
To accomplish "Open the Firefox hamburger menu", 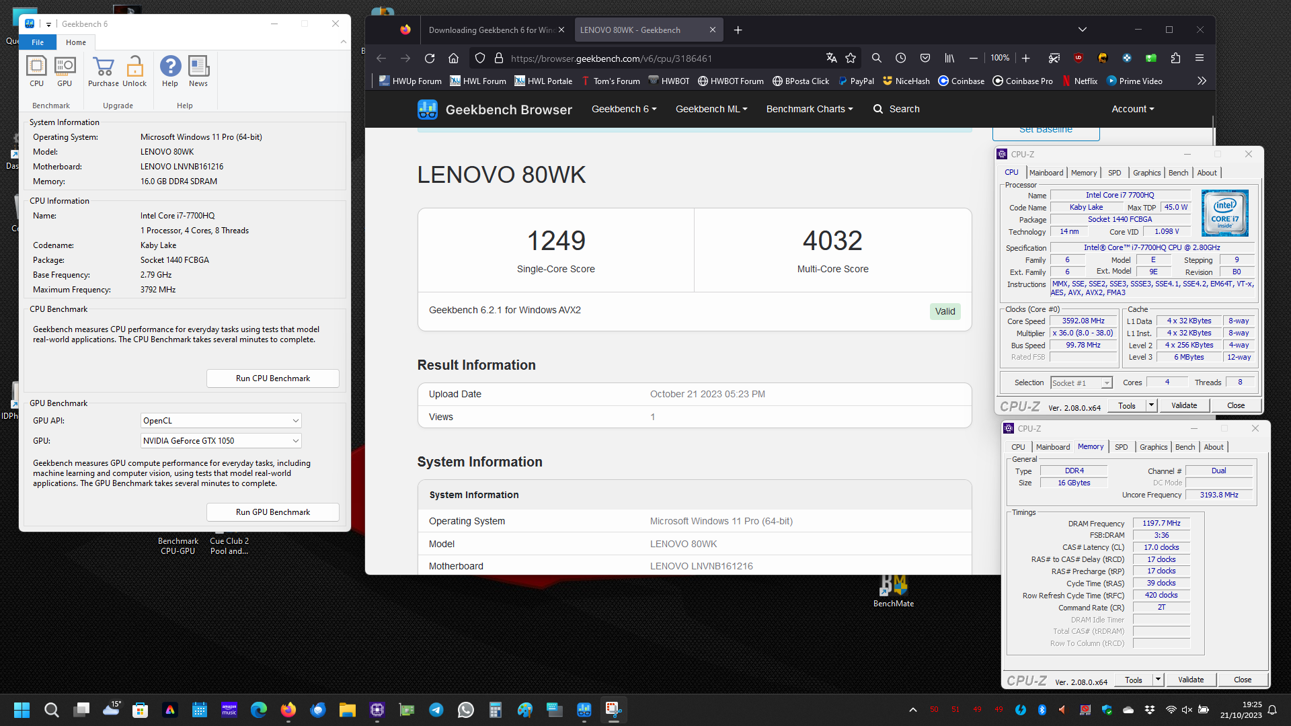I will 1200,58.
